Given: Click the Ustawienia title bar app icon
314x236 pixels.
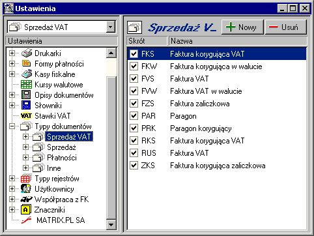Looking at the screenshot, I should pyautogui.click(x=8, y=8).
